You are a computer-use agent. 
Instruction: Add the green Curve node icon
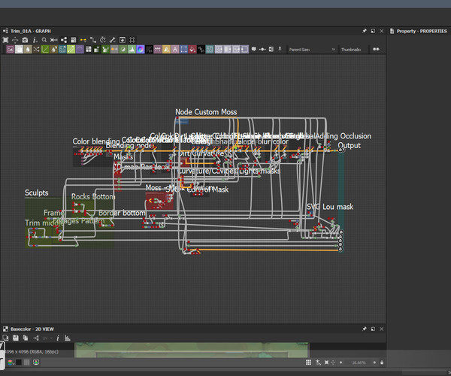(x=45, y=50)
